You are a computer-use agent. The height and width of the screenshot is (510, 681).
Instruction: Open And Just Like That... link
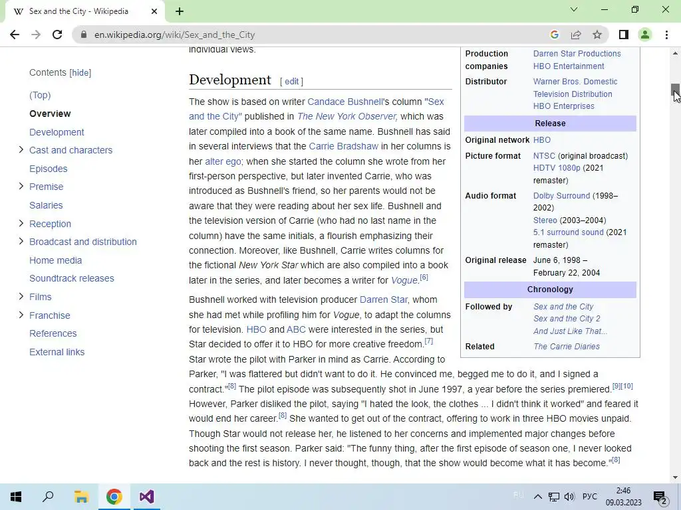(570, 331)
